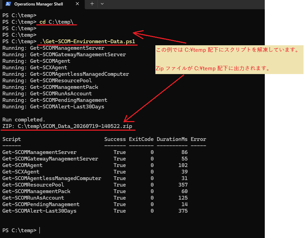Click Get-SCOMResourcePool in the results table
This screenshot has width=308, height=238.
tap(33, 185)
